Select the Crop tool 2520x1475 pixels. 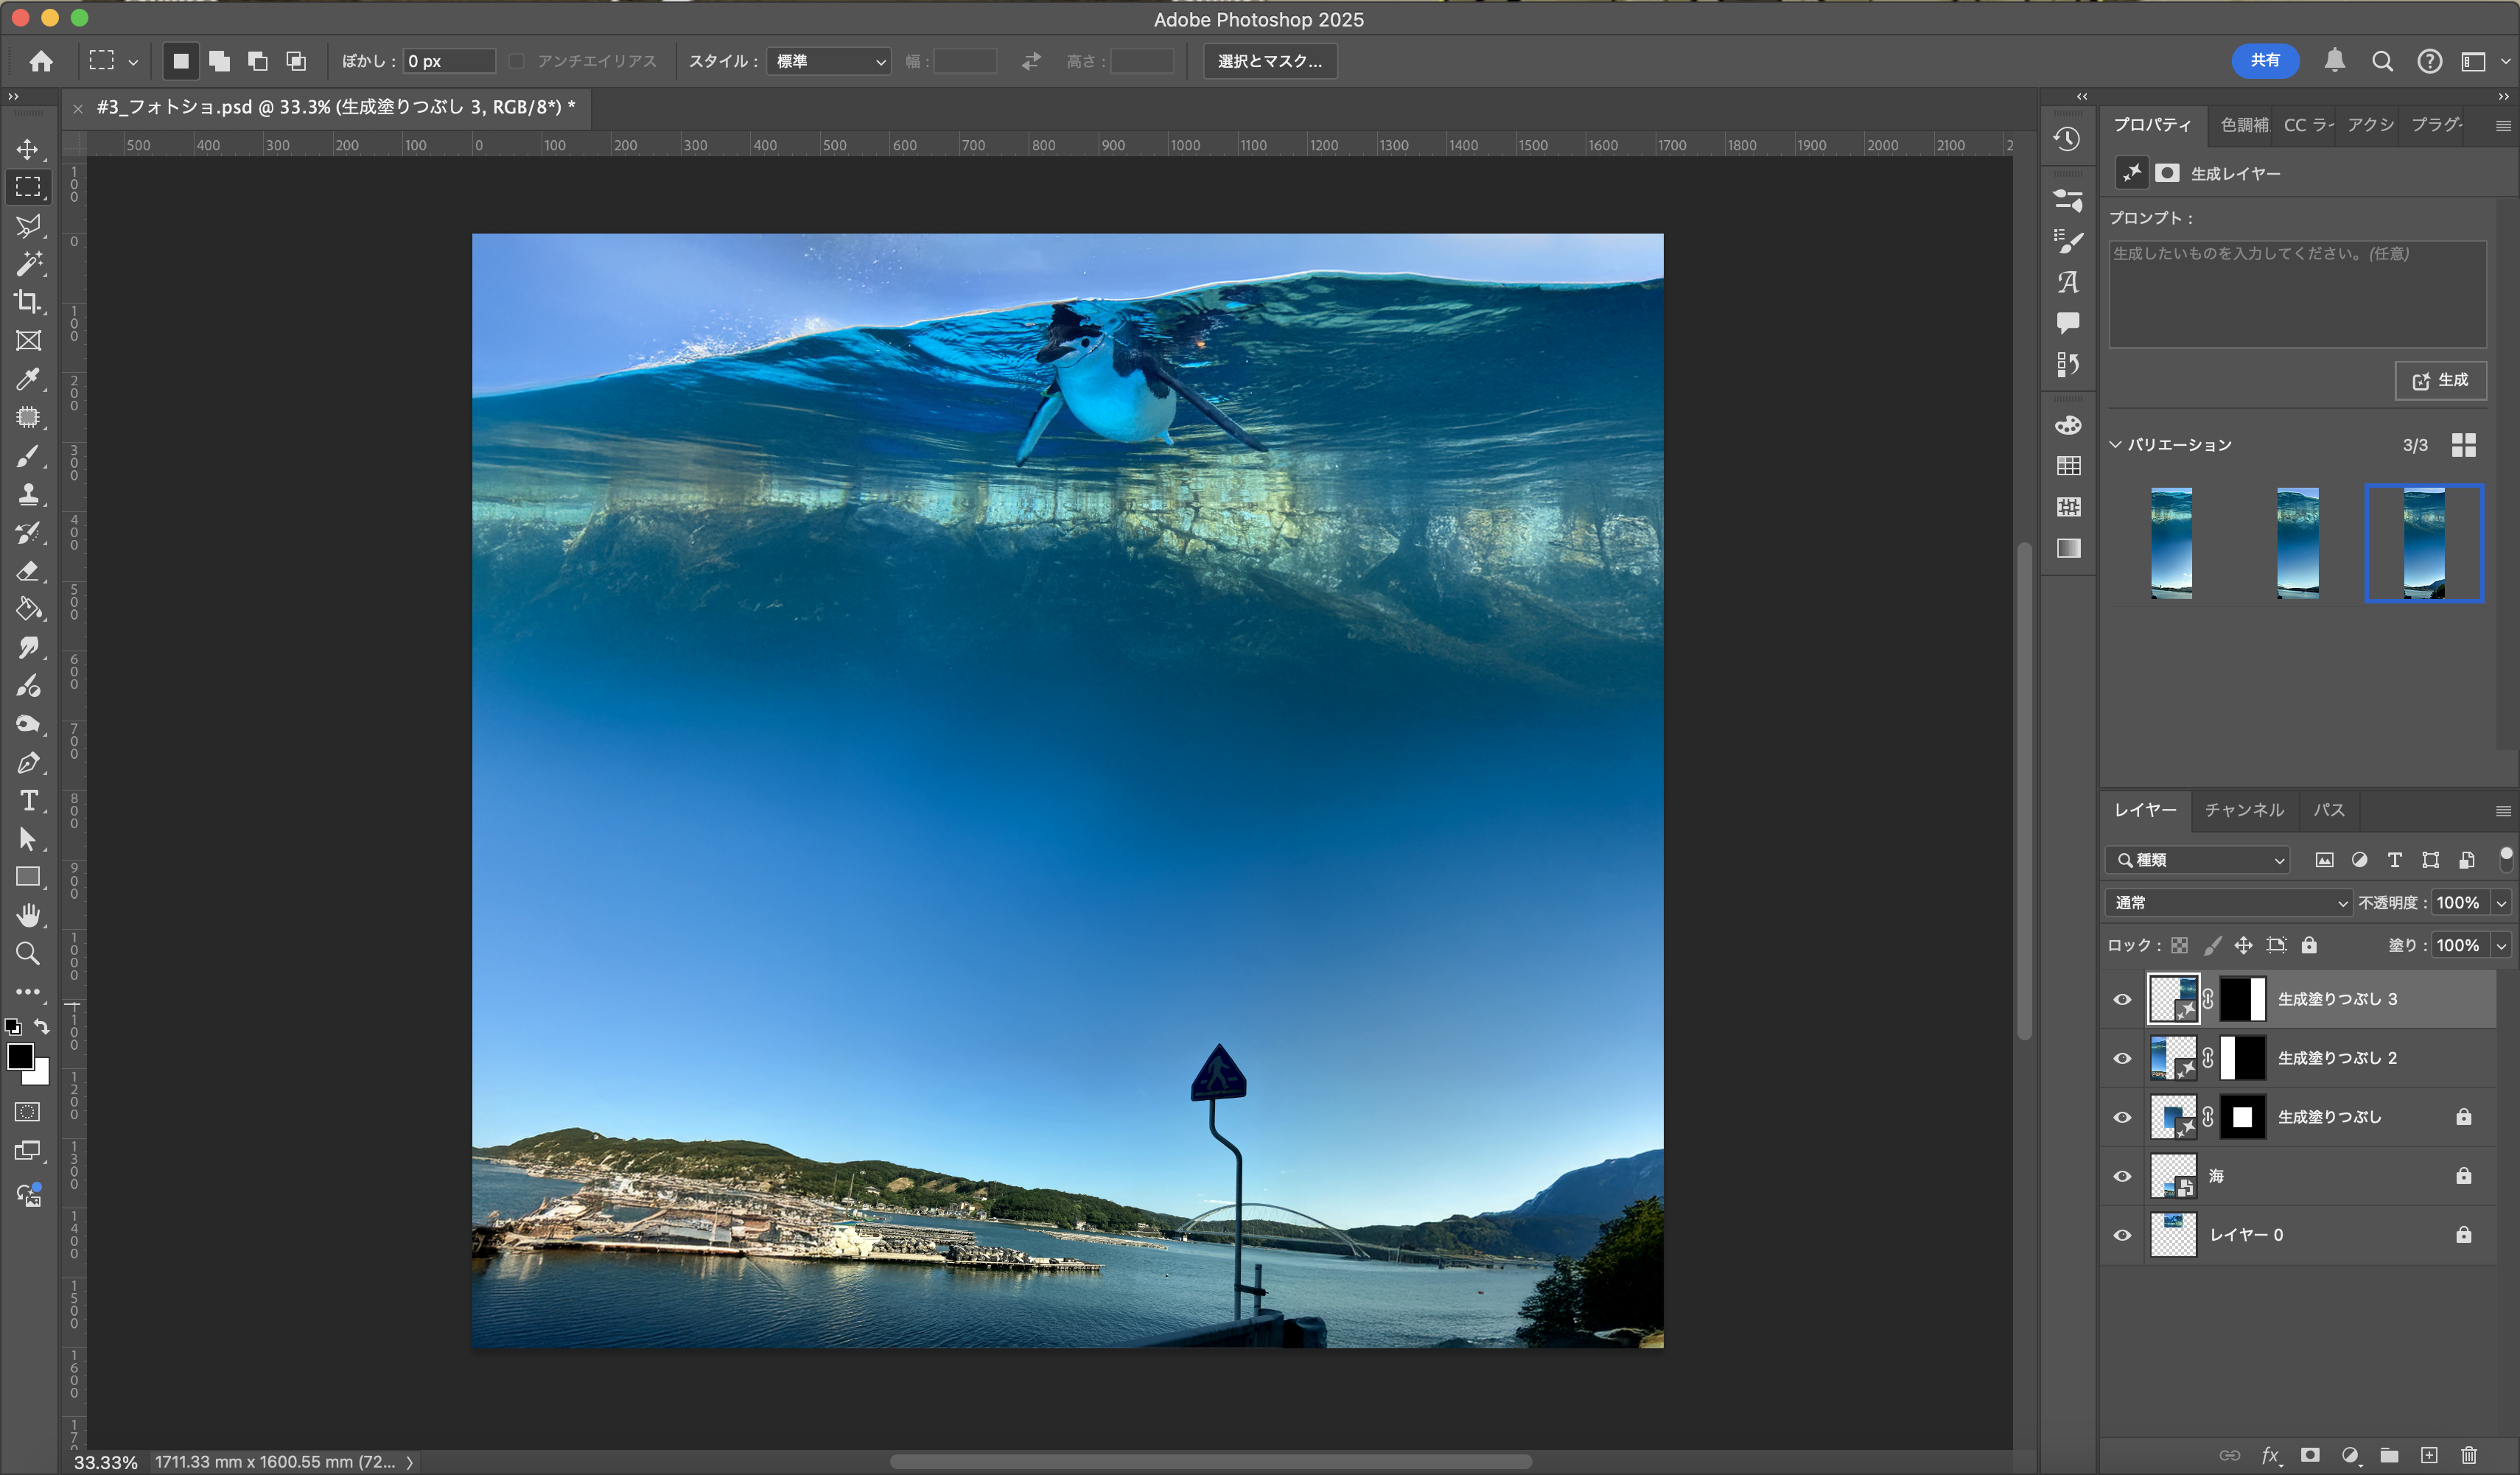(x=28, y=302)
